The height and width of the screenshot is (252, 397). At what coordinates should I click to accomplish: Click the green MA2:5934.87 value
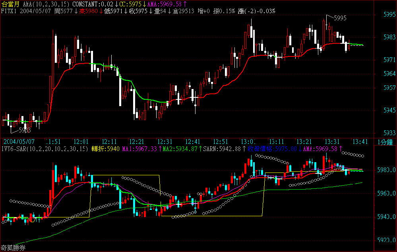click(180, 149)
